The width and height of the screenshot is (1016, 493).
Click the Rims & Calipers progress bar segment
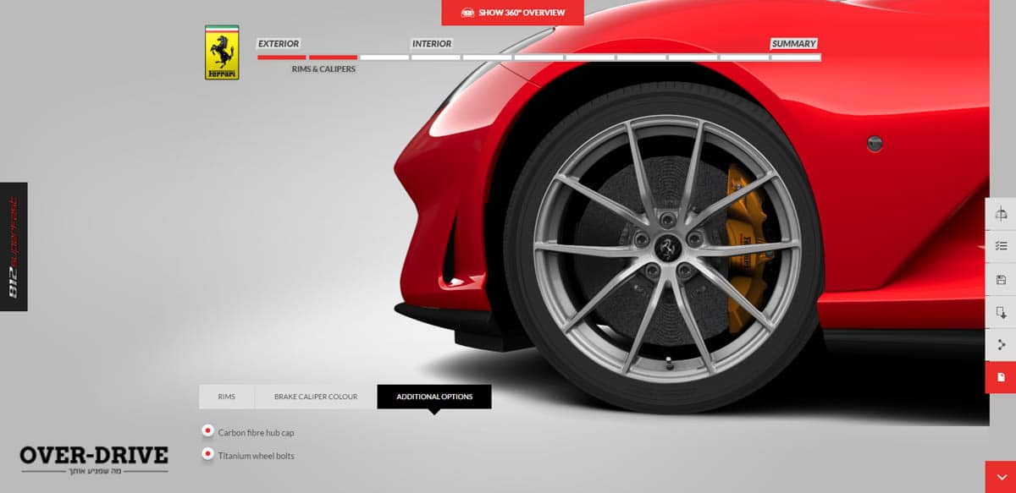(333, 58)
